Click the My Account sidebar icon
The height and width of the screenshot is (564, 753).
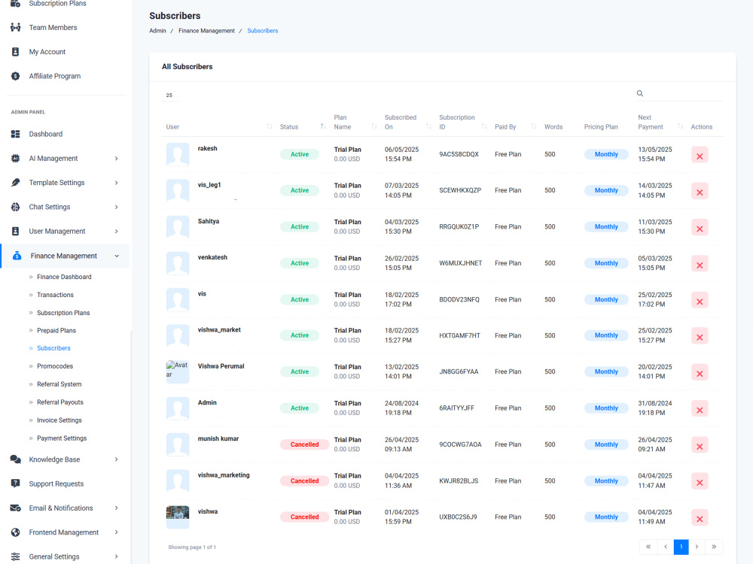coord(15,52)
